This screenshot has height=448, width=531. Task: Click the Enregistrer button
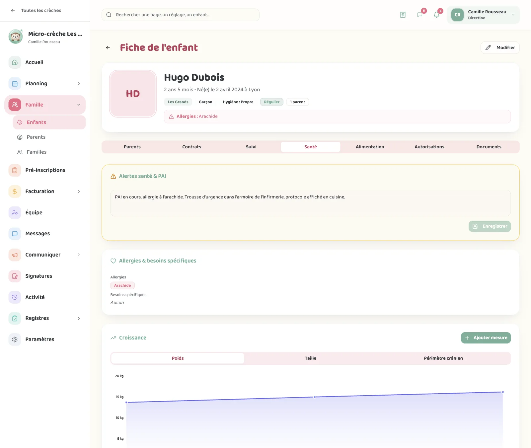click(490, 226)
